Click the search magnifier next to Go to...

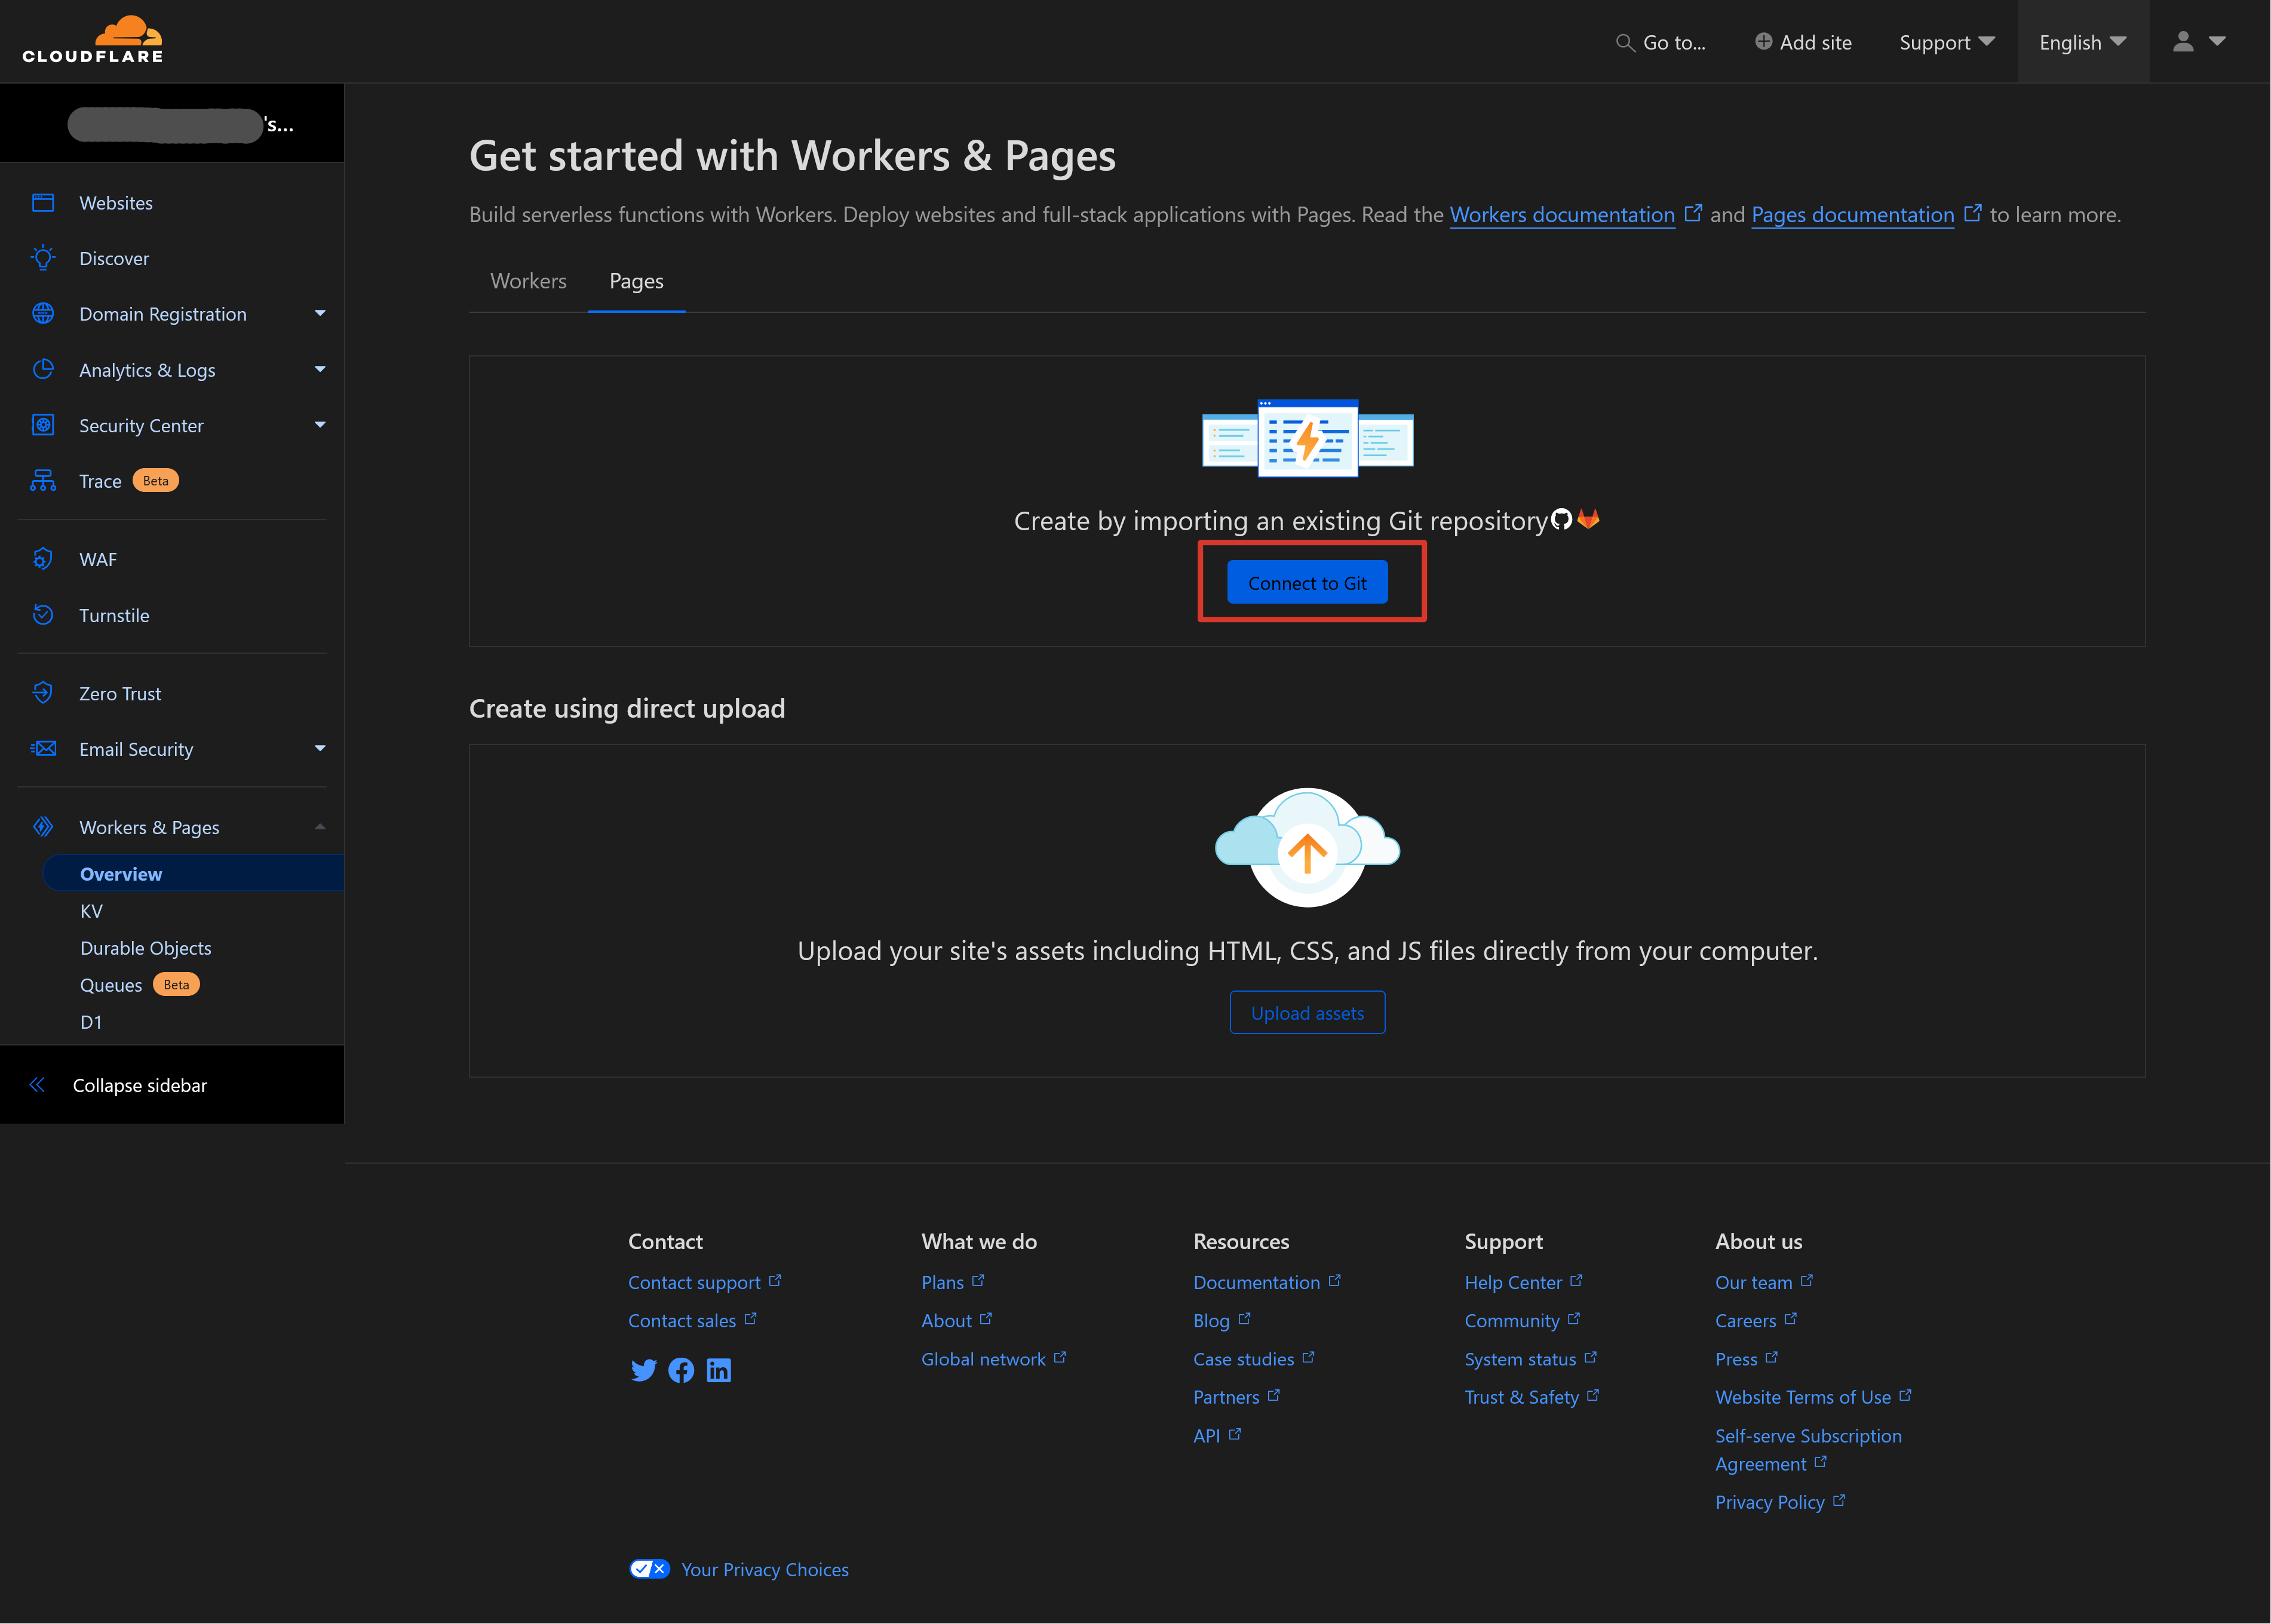point(1626,43)
